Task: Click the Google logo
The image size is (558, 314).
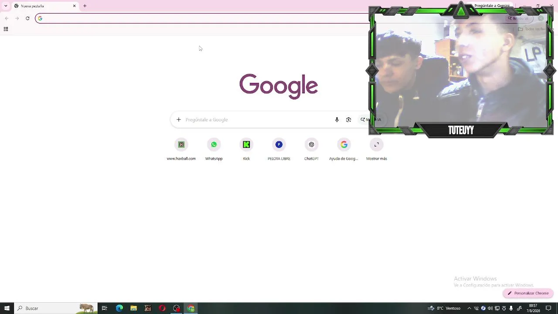Action: tap(279, 86)
